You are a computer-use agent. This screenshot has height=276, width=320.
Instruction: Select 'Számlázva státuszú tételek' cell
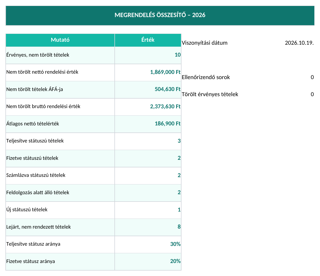point(60,176)
